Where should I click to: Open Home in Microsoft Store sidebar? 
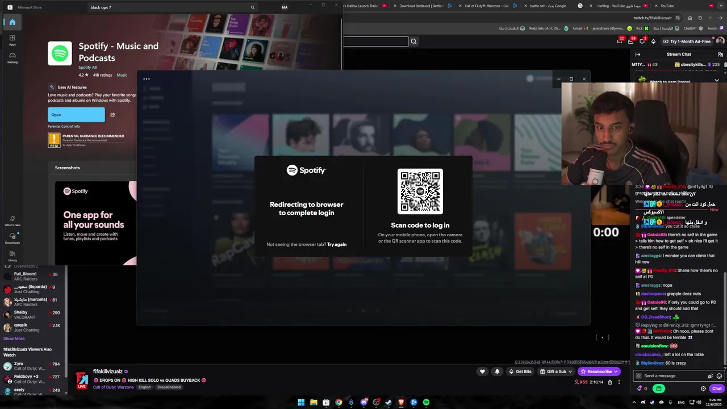[12, 22]
